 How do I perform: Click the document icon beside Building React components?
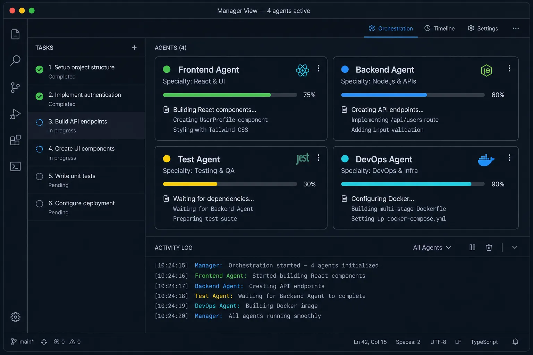[x=166, y=110]
